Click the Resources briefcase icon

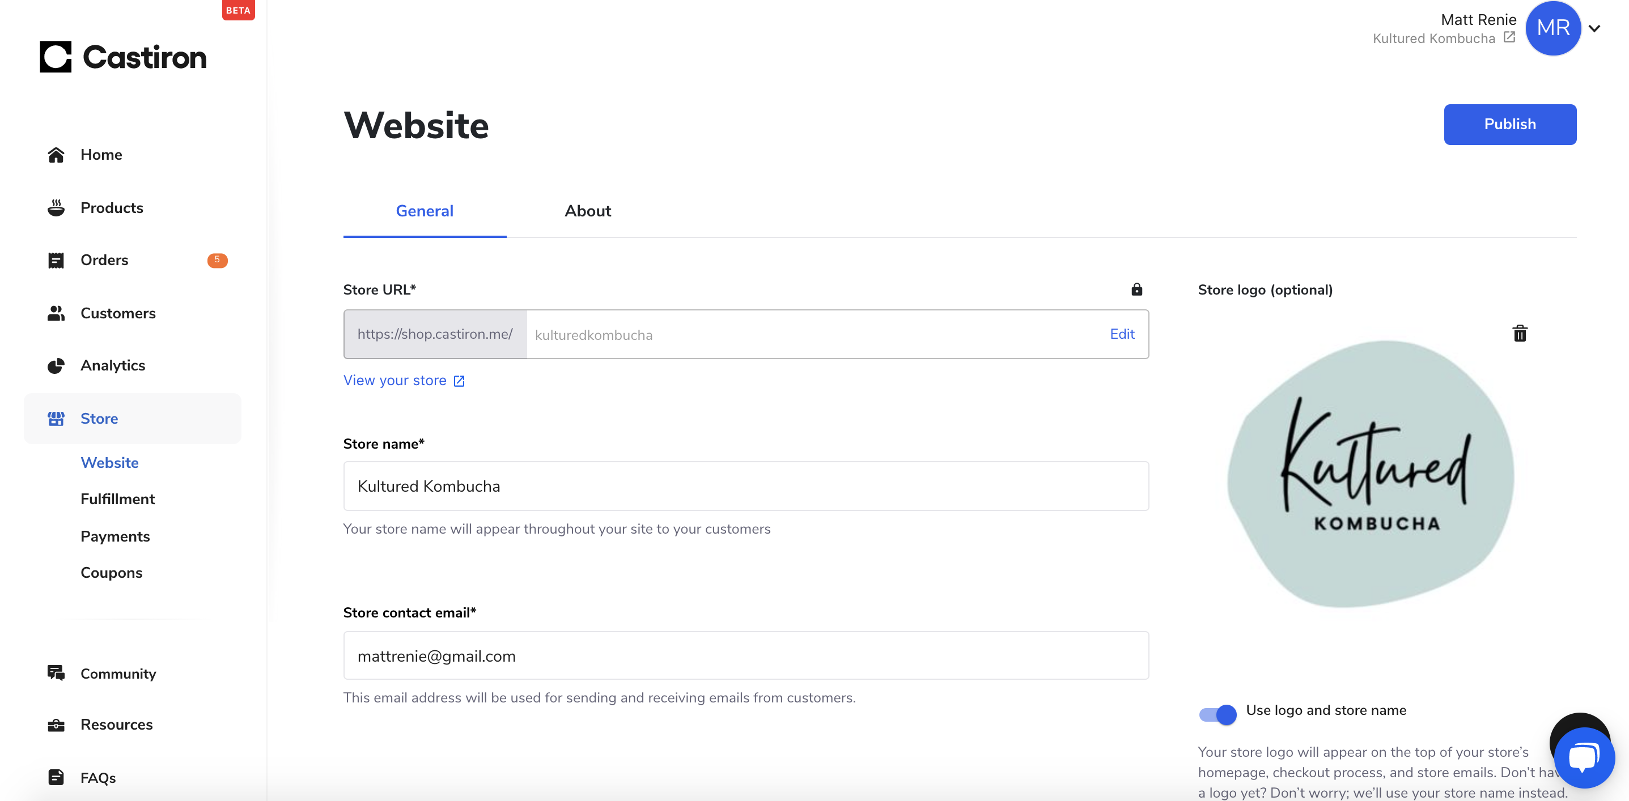56,725
